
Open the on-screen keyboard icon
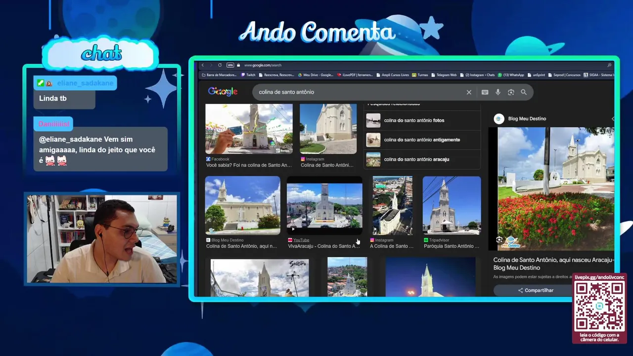pyautogui.click(x=485, y=92)
